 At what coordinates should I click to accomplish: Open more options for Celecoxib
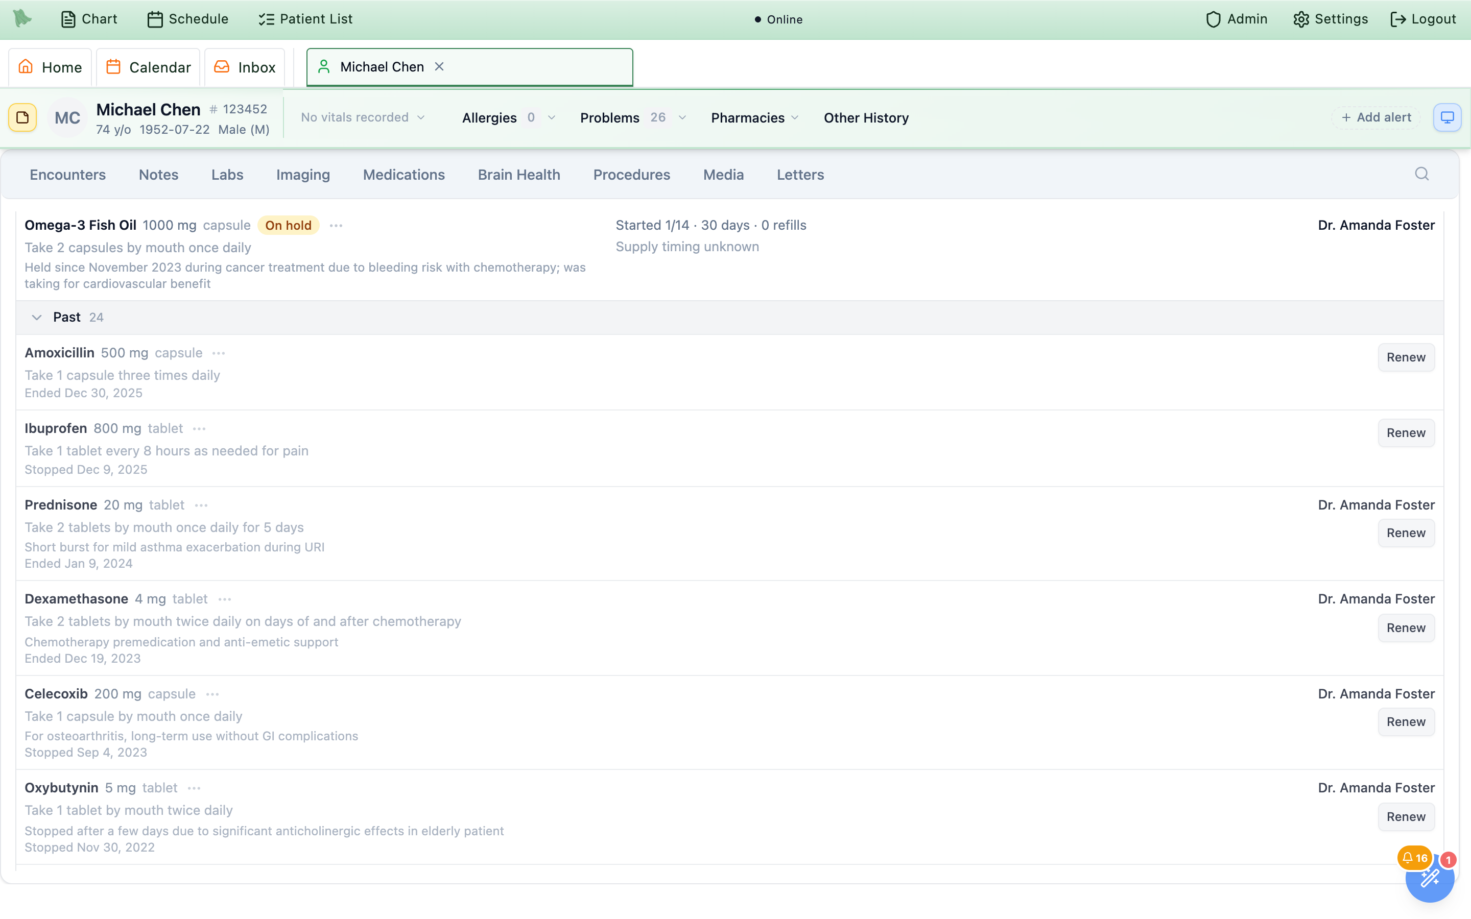tap(212, 694)
